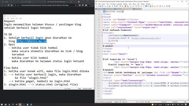Open the Format menu in Notepad
This screenshot has height=106, width=189.
[x=12, y=18]
